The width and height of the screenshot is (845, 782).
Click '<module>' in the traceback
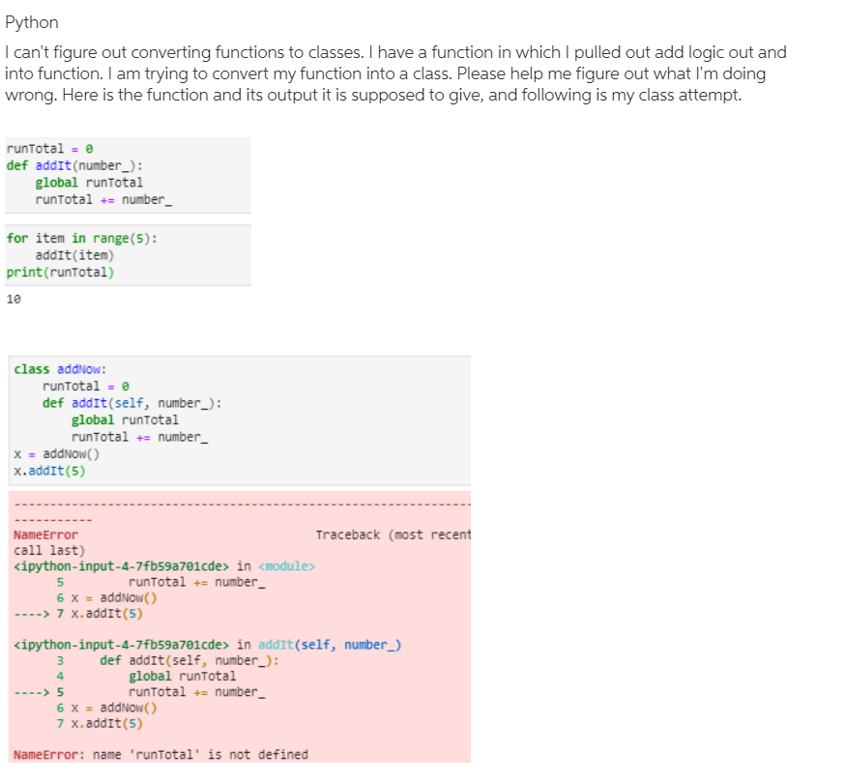pyautogui.click(x=287, y=566)
